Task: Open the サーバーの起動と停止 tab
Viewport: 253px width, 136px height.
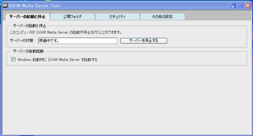Action: [x=28, y=17]
